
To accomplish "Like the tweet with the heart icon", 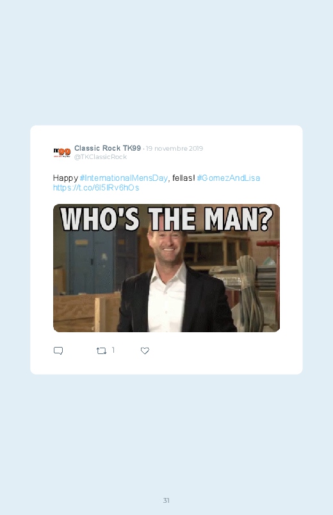I will pyautogui.click(x=145, y=351).
